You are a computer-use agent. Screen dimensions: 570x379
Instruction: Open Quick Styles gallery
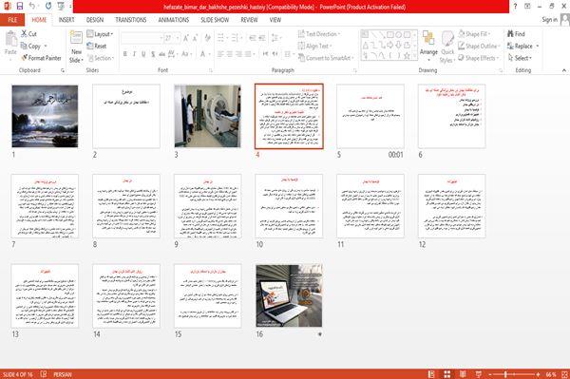[447, 47]
